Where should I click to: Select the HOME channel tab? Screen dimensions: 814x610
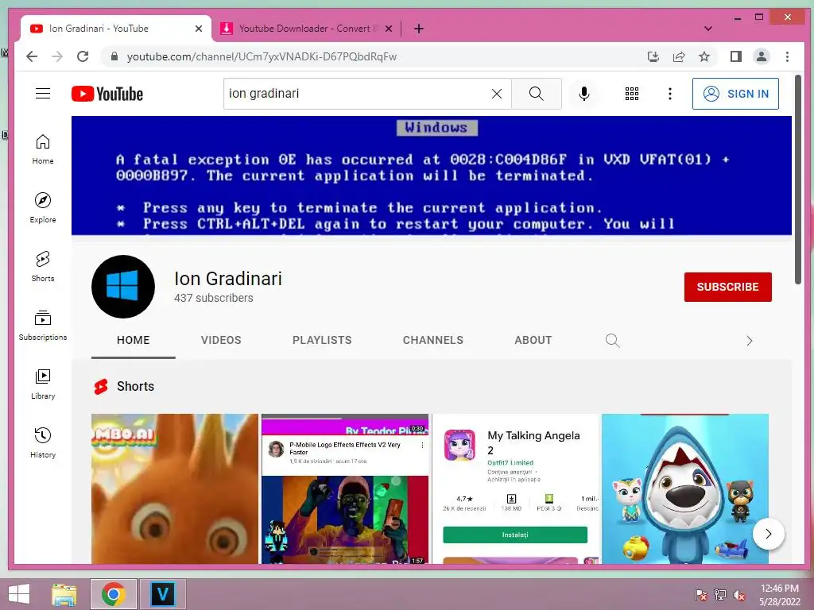pyautogui.click(x=134, y=340)
